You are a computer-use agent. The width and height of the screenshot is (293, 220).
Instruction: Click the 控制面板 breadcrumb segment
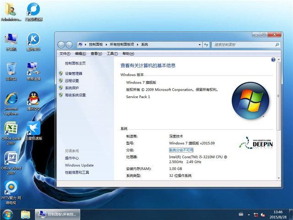tap(96, 44)
